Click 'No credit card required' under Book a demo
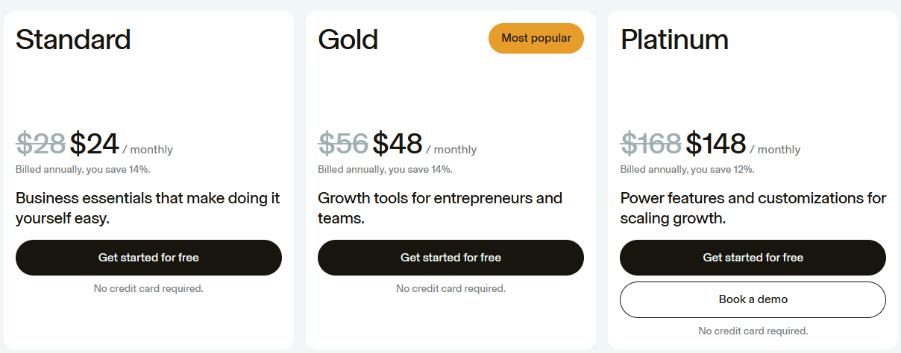901x353 pixels. (753, 331)
